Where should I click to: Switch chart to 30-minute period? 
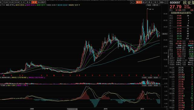coord(11,2)
